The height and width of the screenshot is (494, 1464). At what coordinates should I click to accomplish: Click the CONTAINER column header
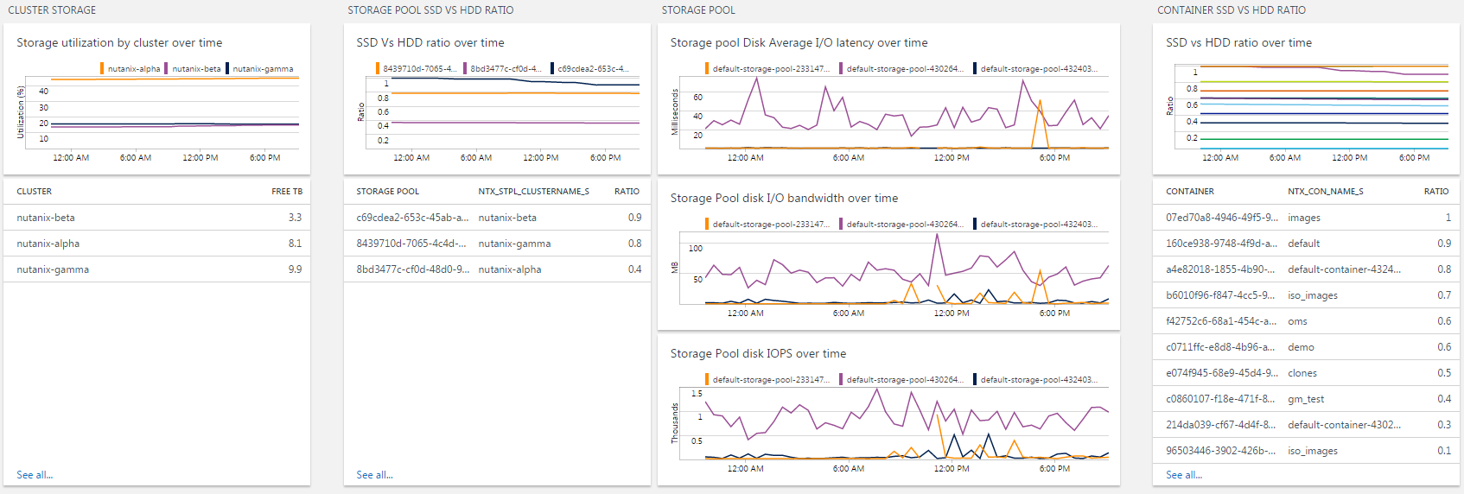click(1190, 192)
